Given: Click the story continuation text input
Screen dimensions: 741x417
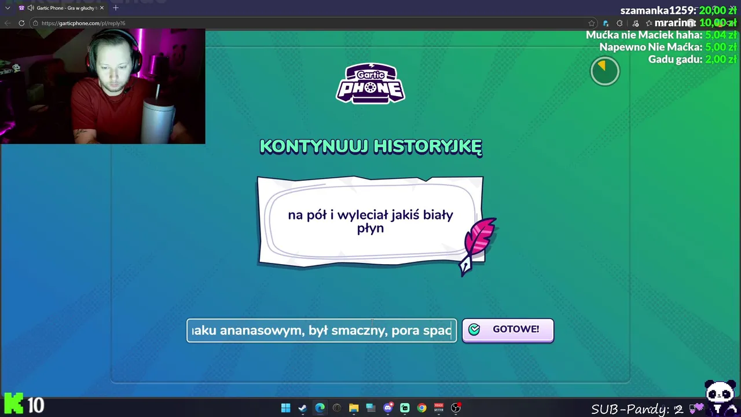Looking at the screenshot, I should pos(321,331).
